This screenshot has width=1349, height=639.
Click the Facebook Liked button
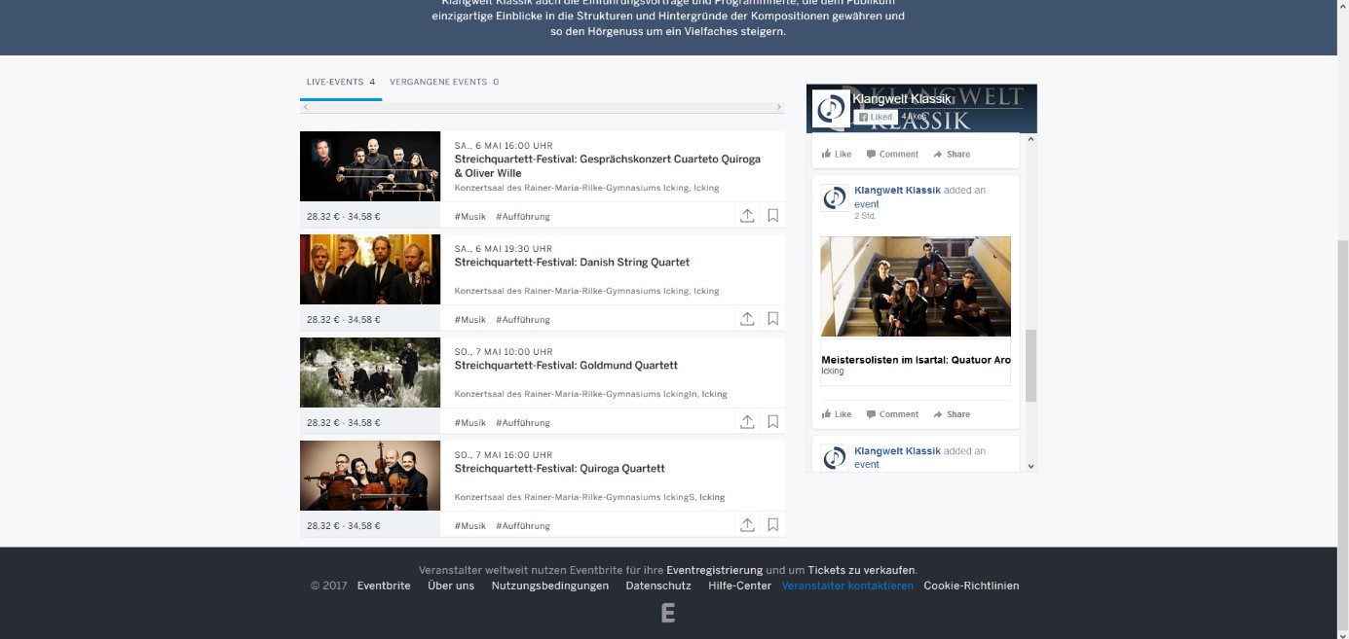[x=875, y=117]
